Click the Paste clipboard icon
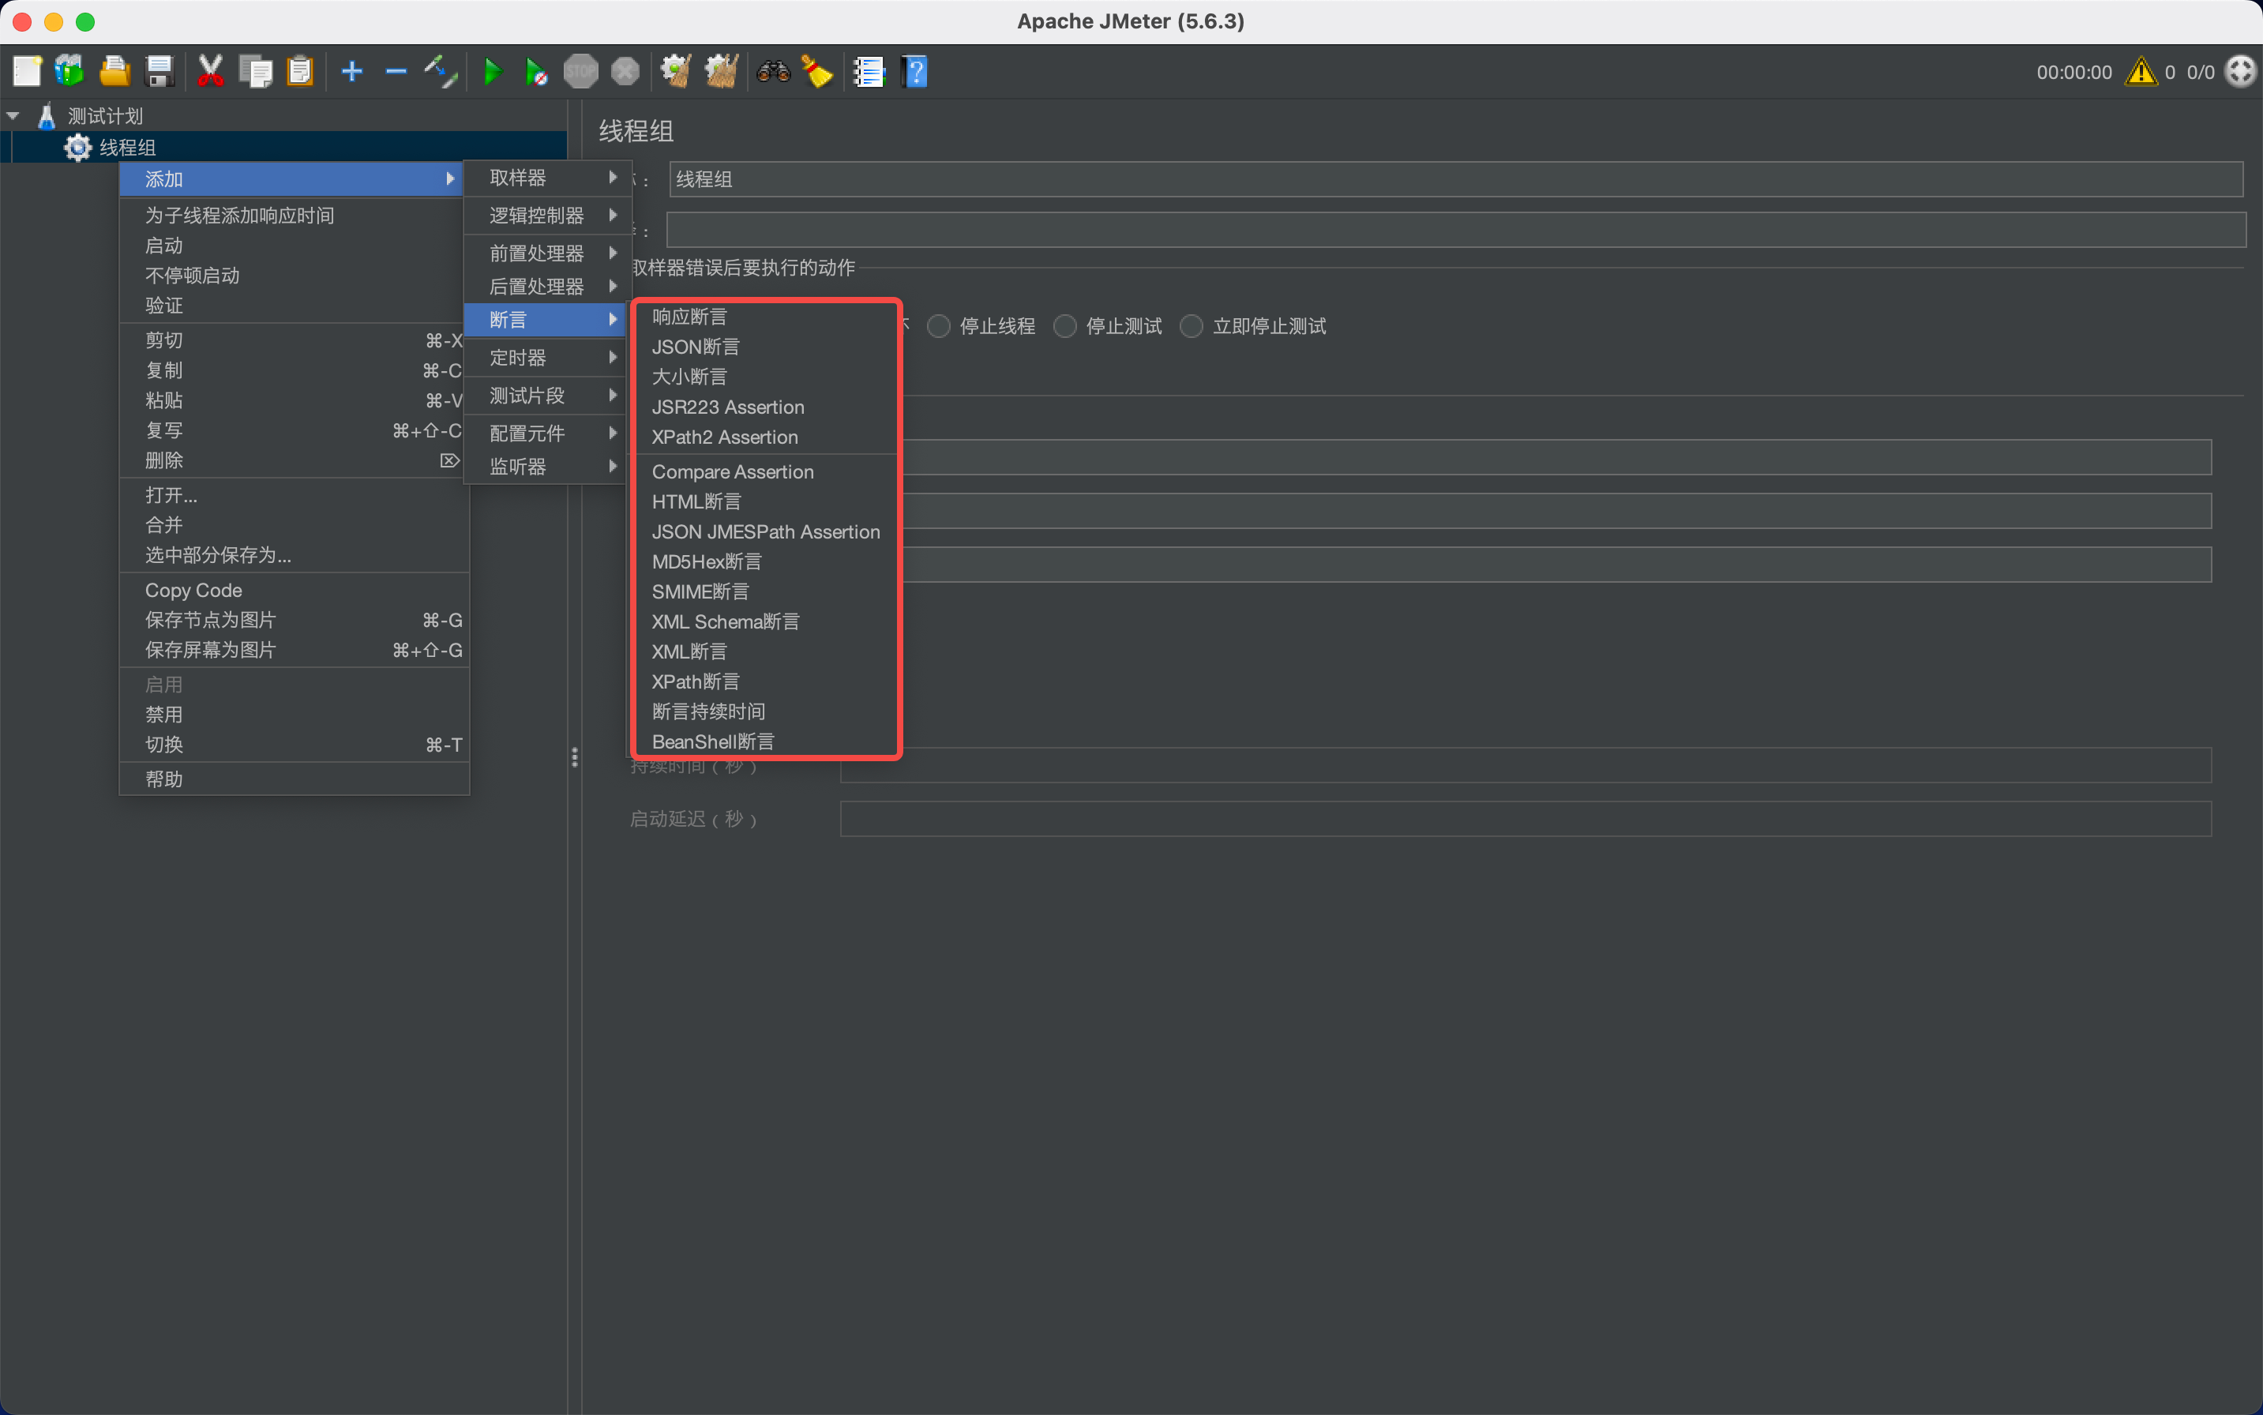 coord(299,71)
